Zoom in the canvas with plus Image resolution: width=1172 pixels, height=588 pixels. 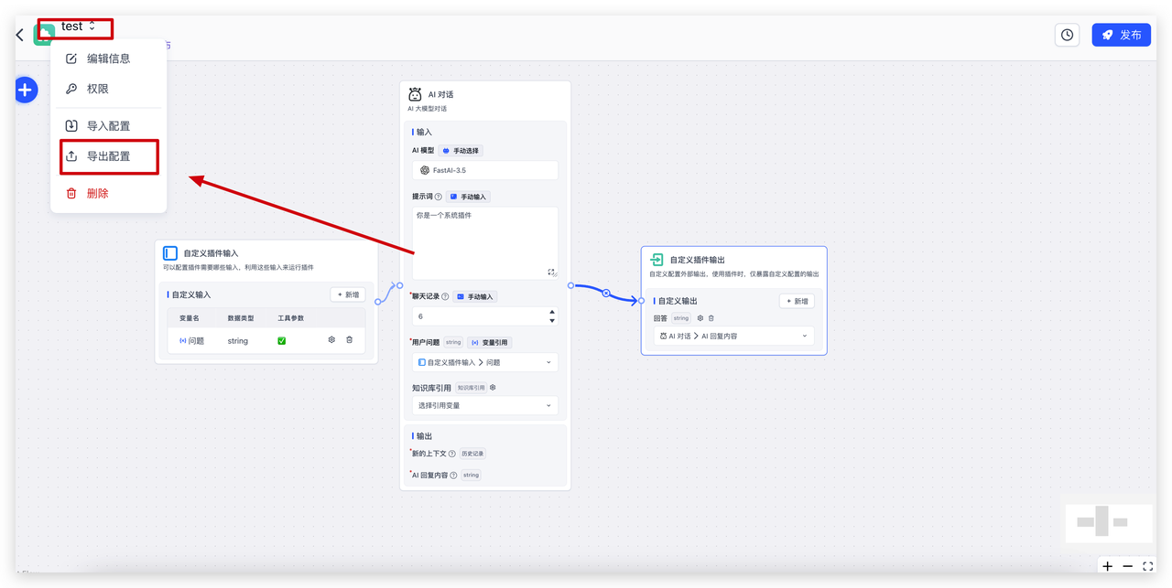coord(1107,567)
